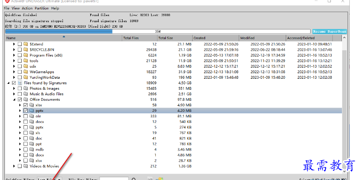This screenshot has width=359, height=180.
Task: Open the Action menu
Action: point(27,8)
